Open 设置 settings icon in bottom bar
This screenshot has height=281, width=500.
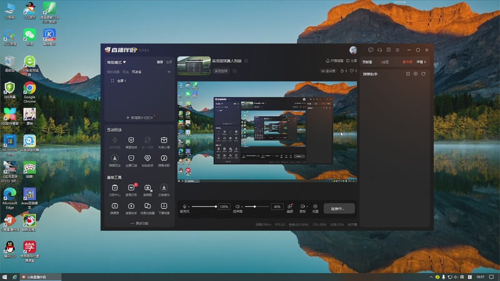click(x=316, y=207)
